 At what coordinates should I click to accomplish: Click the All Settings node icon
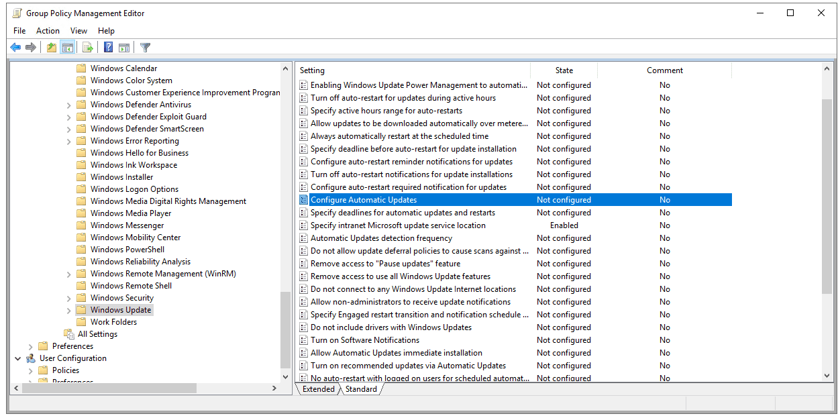(68, 334)
